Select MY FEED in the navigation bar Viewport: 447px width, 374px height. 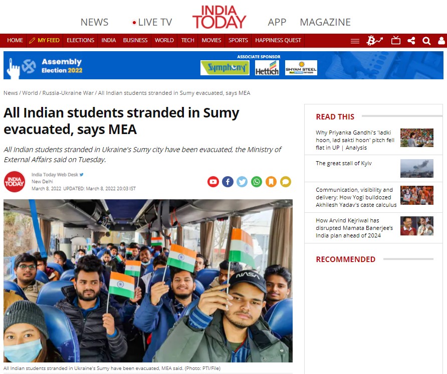point(45,40)
